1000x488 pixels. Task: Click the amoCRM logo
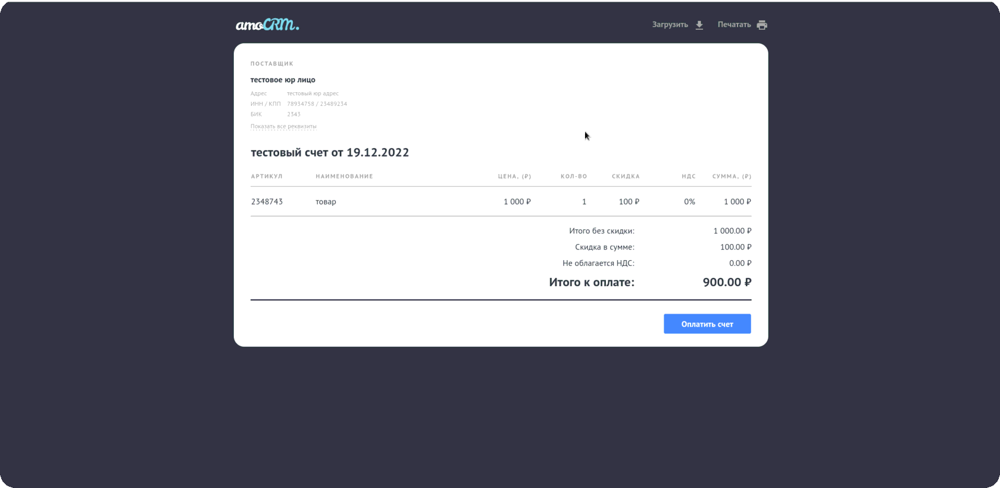267,25
